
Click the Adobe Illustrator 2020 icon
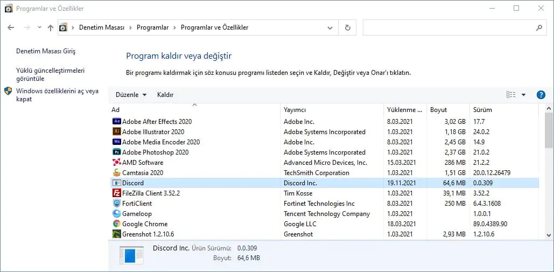pyautogui.click(x=117, y=132)
